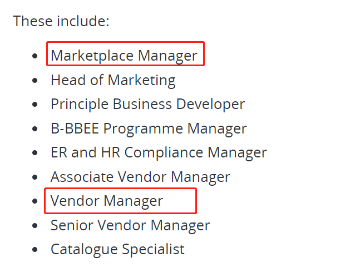360x267 pixels.
Task: Click the bullet before Head of Marketing
Action: click(x=36, y=81)
